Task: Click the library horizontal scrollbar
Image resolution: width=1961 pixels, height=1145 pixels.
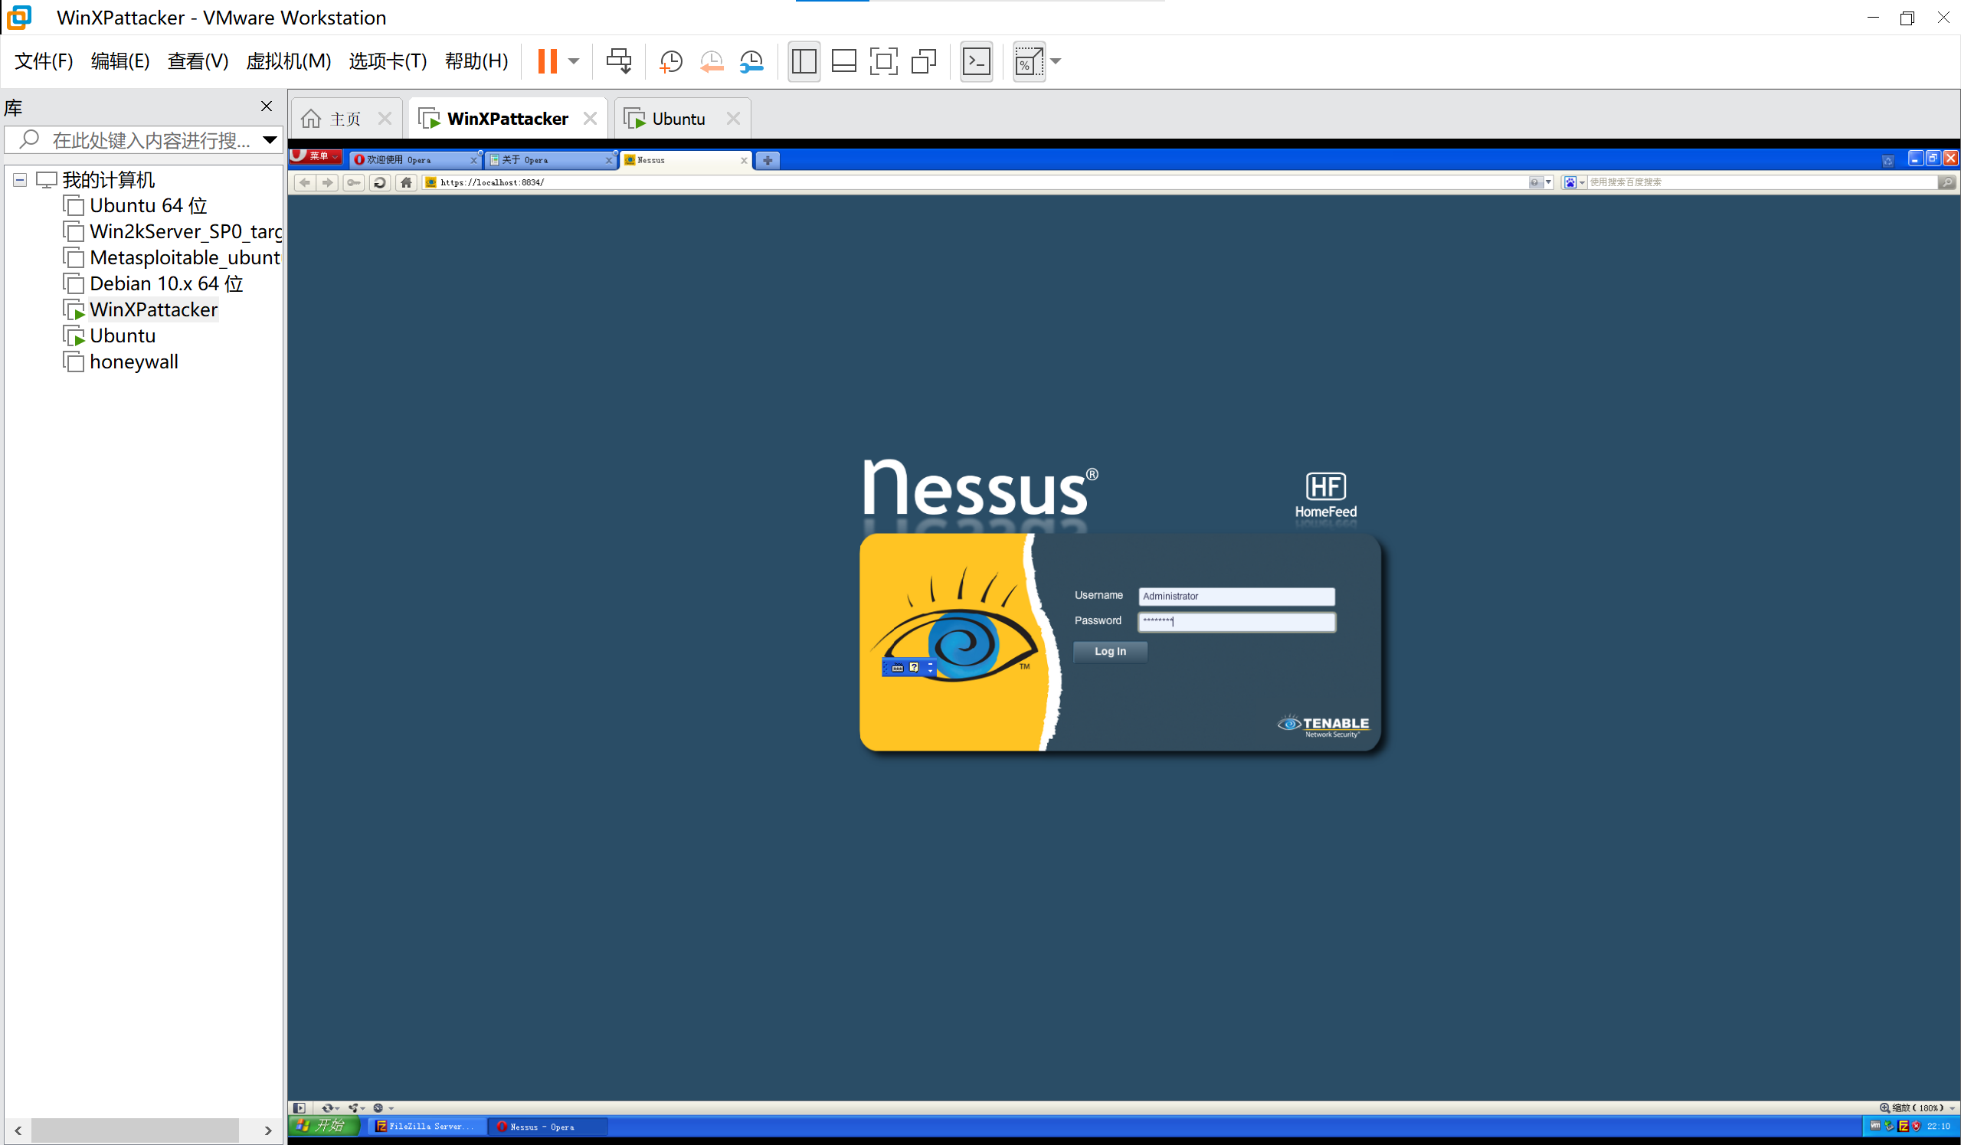Action: point(135,1130)
